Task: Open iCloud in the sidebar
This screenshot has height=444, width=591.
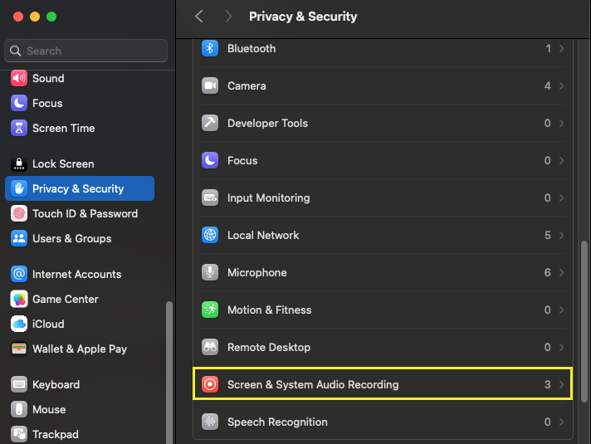Action: tap(48, 324)
